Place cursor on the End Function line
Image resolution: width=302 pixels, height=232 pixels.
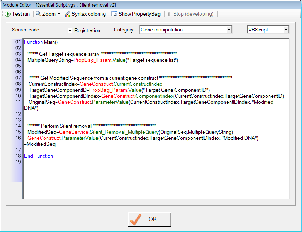38,156
